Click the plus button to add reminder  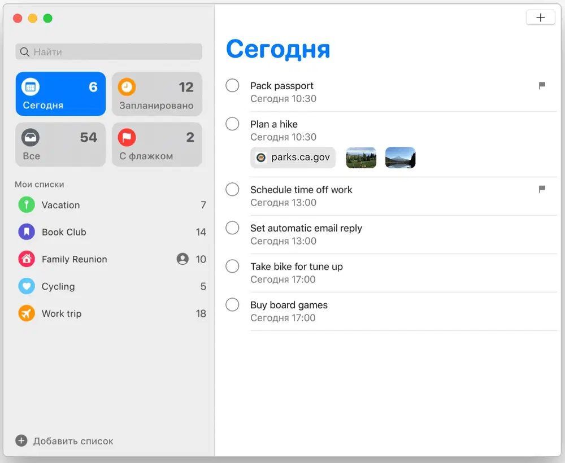(540, 18)
